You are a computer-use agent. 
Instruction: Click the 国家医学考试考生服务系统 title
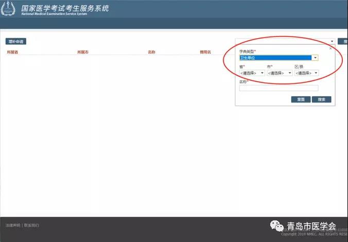coord(65,9)
